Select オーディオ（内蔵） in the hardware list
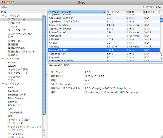The width and height of the screenshot is (163, 138). (18, 120)
